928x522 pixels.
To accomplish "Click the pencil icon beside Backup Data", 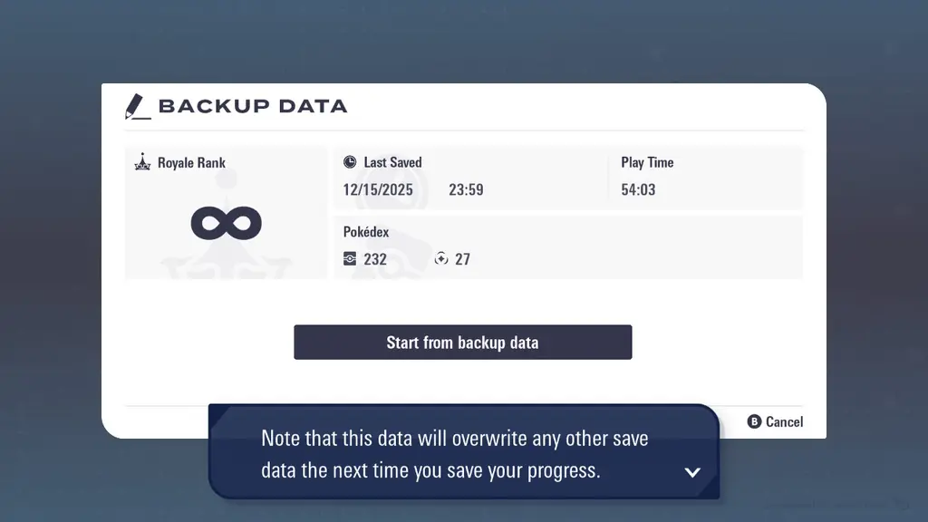I will pyautogui.click(x=137, y=106).
